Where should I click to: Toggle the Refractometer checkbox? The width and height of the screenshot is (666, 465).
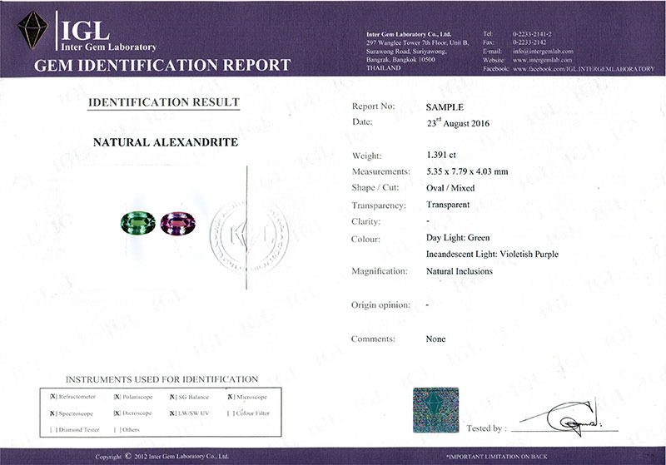click(x=53, y=396)
